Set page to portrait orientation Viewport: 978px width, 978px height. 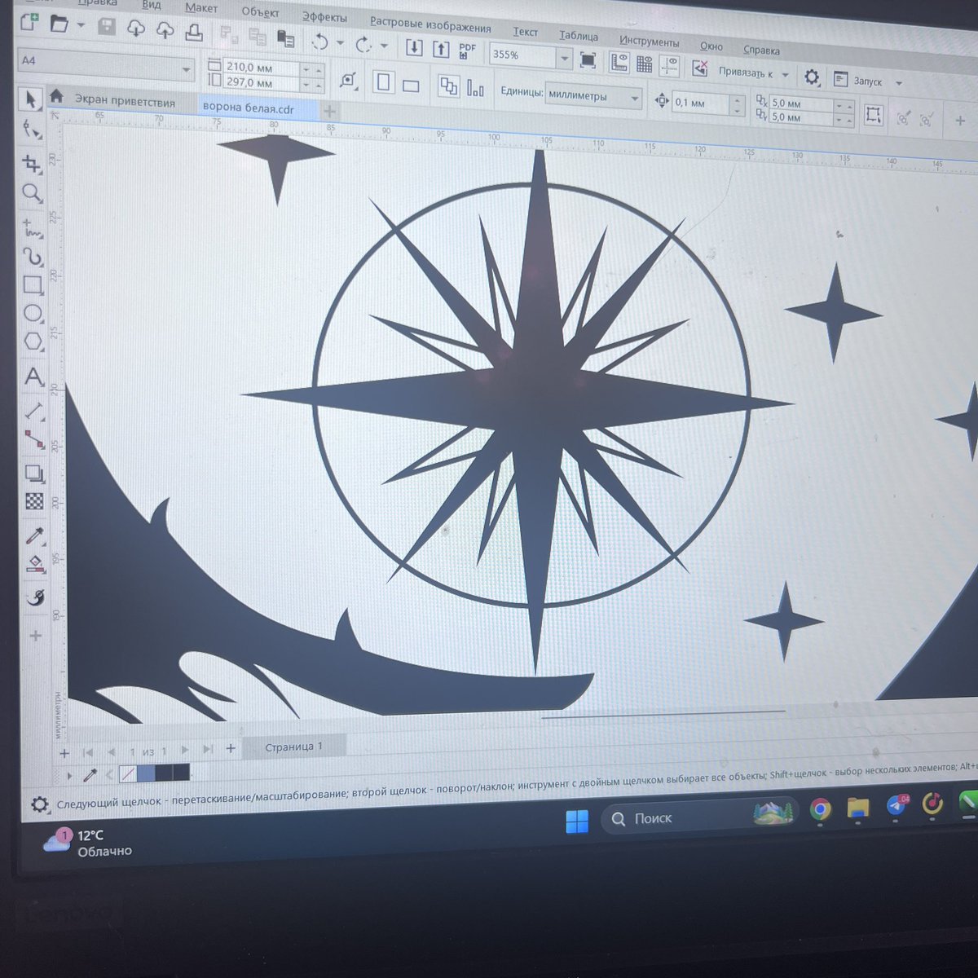tap(384, 82)
